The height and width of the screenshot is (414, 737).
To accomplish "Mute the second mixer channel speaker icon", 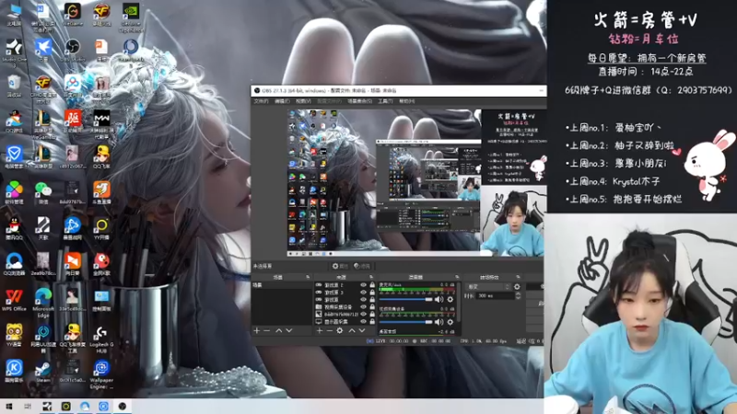I will point(439,322).
